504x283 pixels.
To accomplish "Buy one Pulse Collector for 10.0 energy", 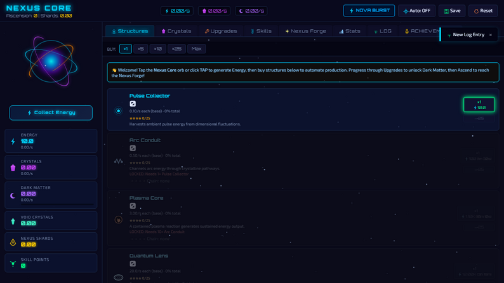I will 479,105.
